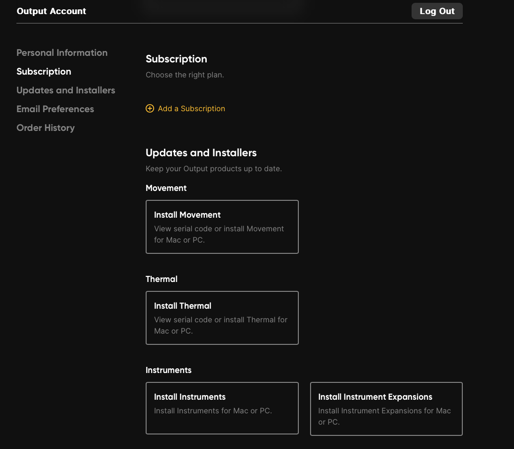Image resolution: width=514 pixels, height=449 pixels.
Task: Click the Updates and Installers section heading
Action: pos(201,153)
